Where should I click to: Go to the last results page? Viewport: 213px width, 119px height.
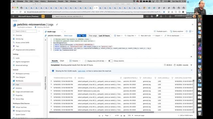tap(124, 116)
